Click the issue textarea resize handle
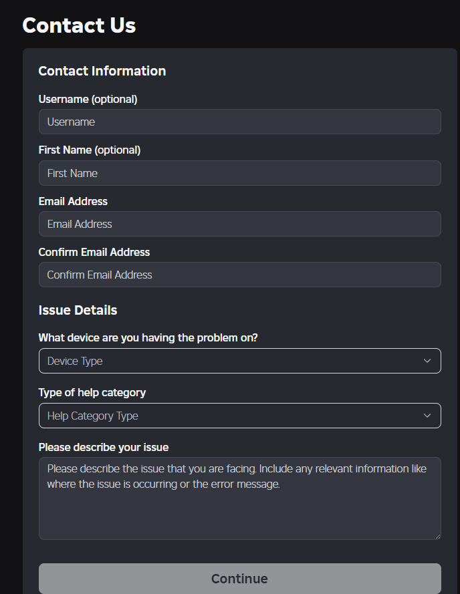Viewport: 460px width, 594px height. [x=437, y=536]
